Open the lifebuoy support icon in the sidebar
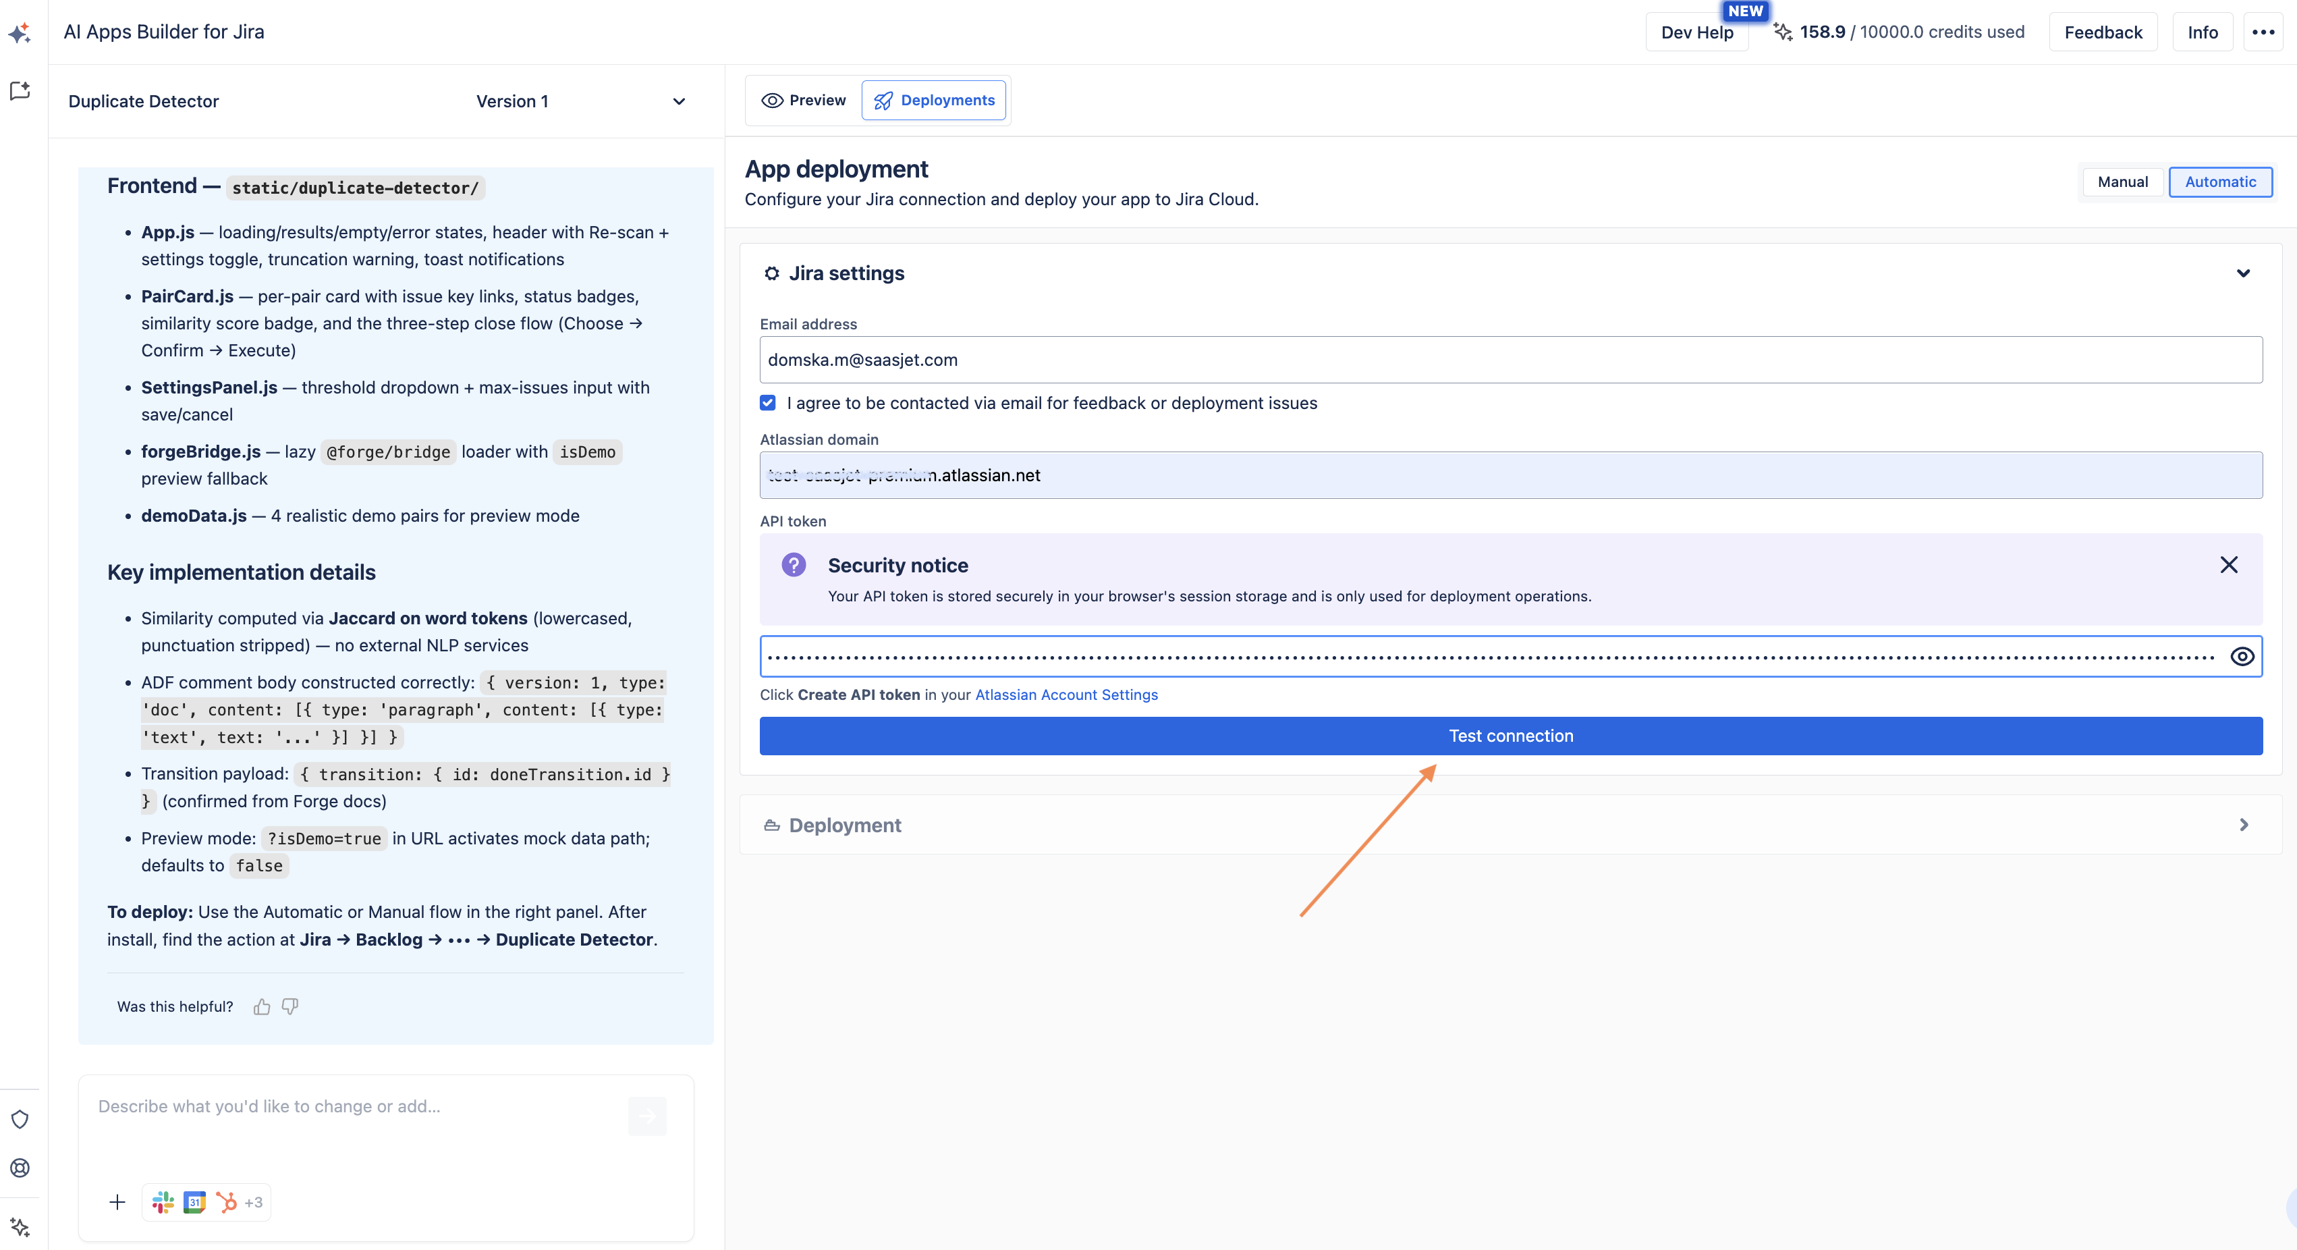The width and height of the screenshot is (2297, 1250). (20, 1168)
